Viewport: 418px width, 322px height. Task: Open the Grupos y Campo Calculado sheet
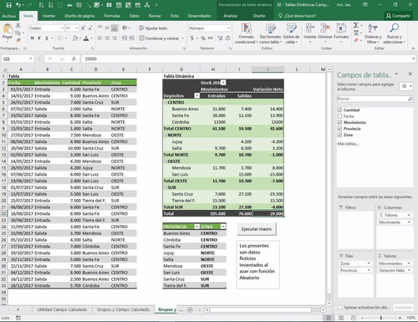click(123, 309)
